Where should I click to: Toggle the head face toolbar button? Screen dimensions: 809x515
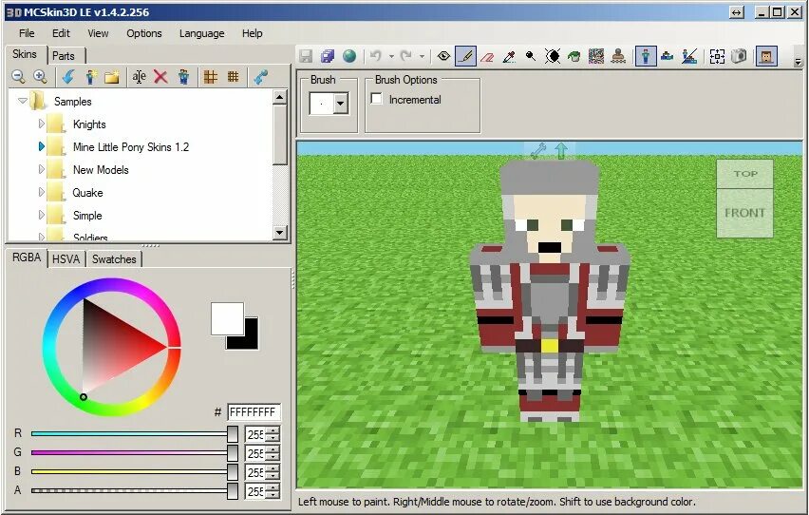coord(766,56)
